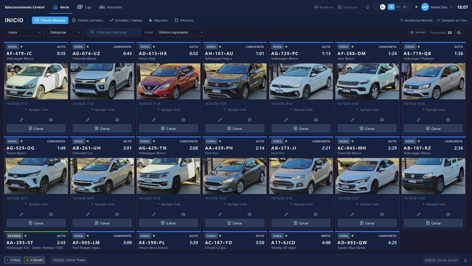Click the water drop theme color icon
Screen dimensions: 472x266
point(368,7)
